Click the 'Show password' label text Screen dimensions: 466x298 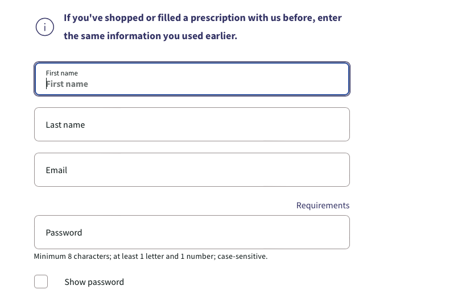pyautogui.click(x=94, y=282)
